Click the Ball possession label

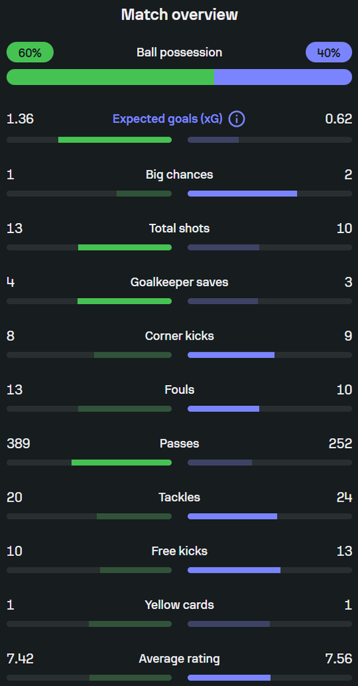[179, 52]
